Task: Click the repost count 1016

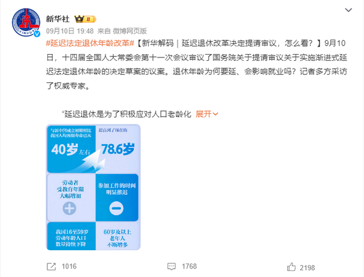Action: (x=69, y=266)
